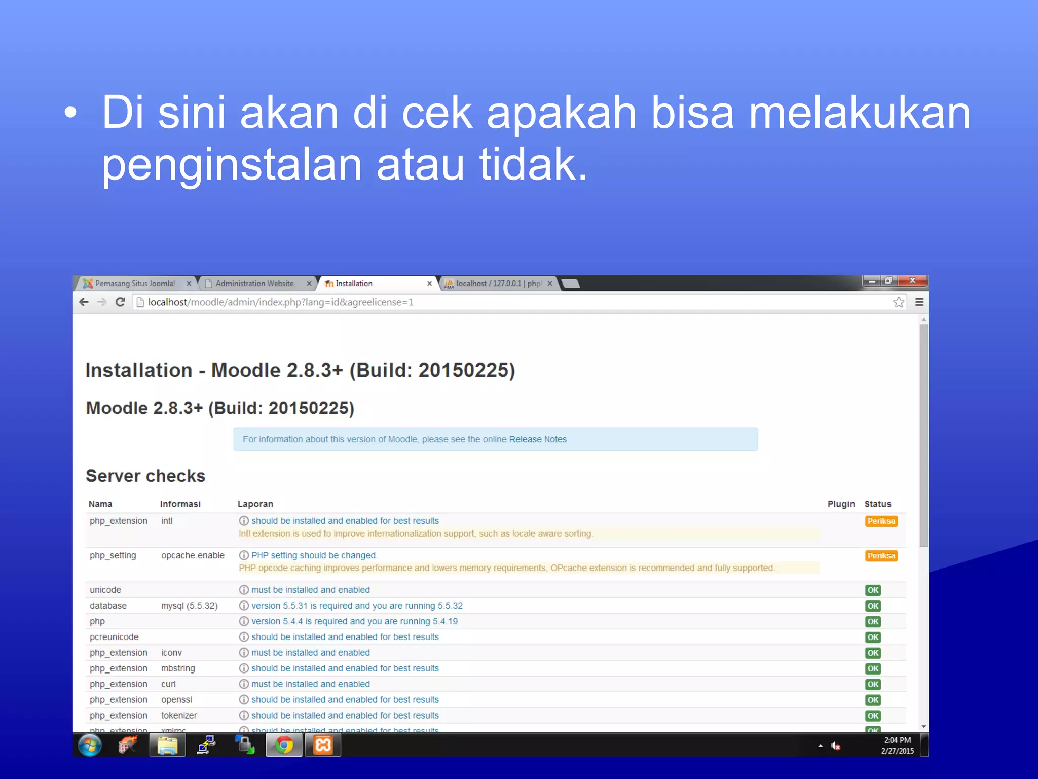Screen dimensions: 1038x779
Task: Click info icon for intl extension row
Action: [x=244, y=521]
